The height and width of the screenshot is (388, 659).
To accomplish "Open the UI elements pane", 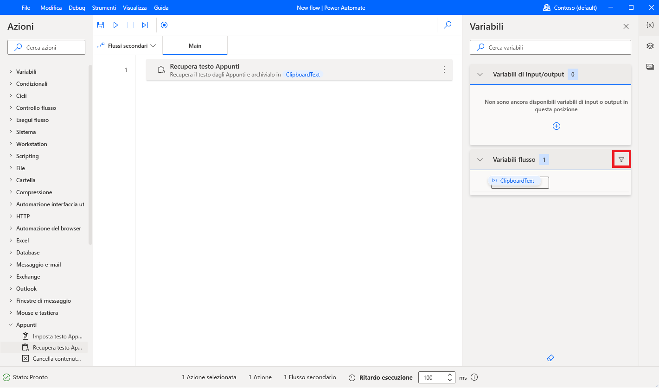I will click(x=650, y=45).
